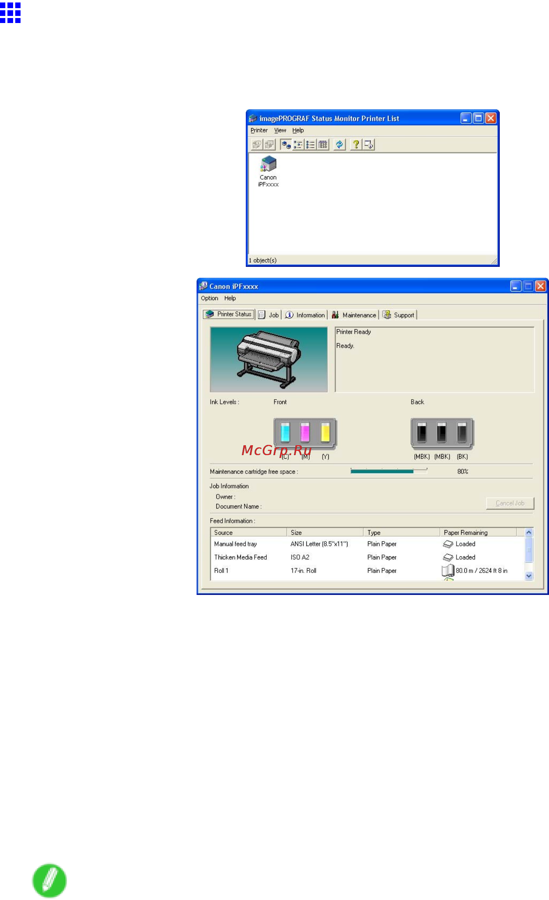Click the printer illustration image
The height and width of the screenshot is (900, 549).
click(x=268, y=360)
